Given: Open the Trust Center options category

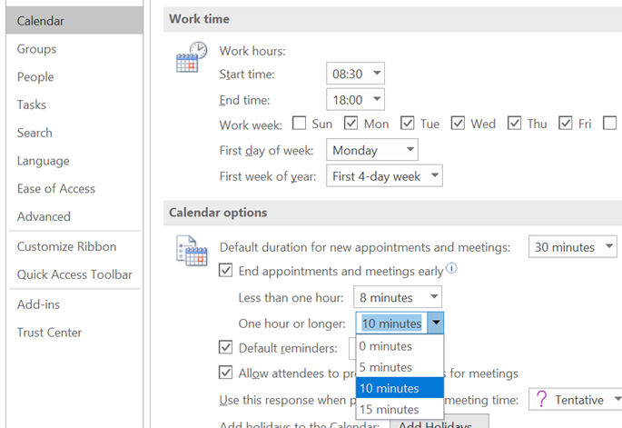Looking at the screenshot, I should point(49,333).
